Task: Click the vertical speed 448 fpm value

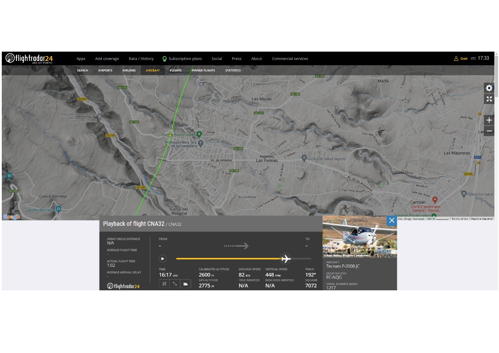Action: (x=273, y=275)
